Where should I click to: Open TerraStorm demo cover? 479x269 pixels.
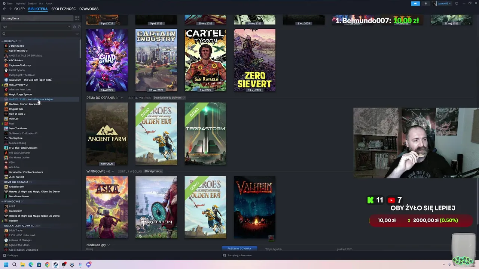tap(205, 134)
